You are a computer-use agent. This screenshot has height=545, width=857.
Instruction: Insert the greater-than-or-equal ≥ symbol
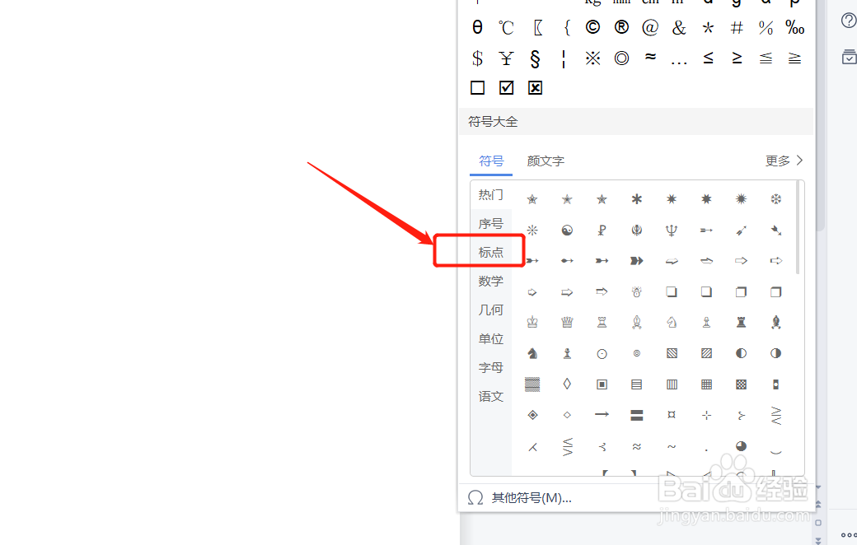[x=737, y=58]
